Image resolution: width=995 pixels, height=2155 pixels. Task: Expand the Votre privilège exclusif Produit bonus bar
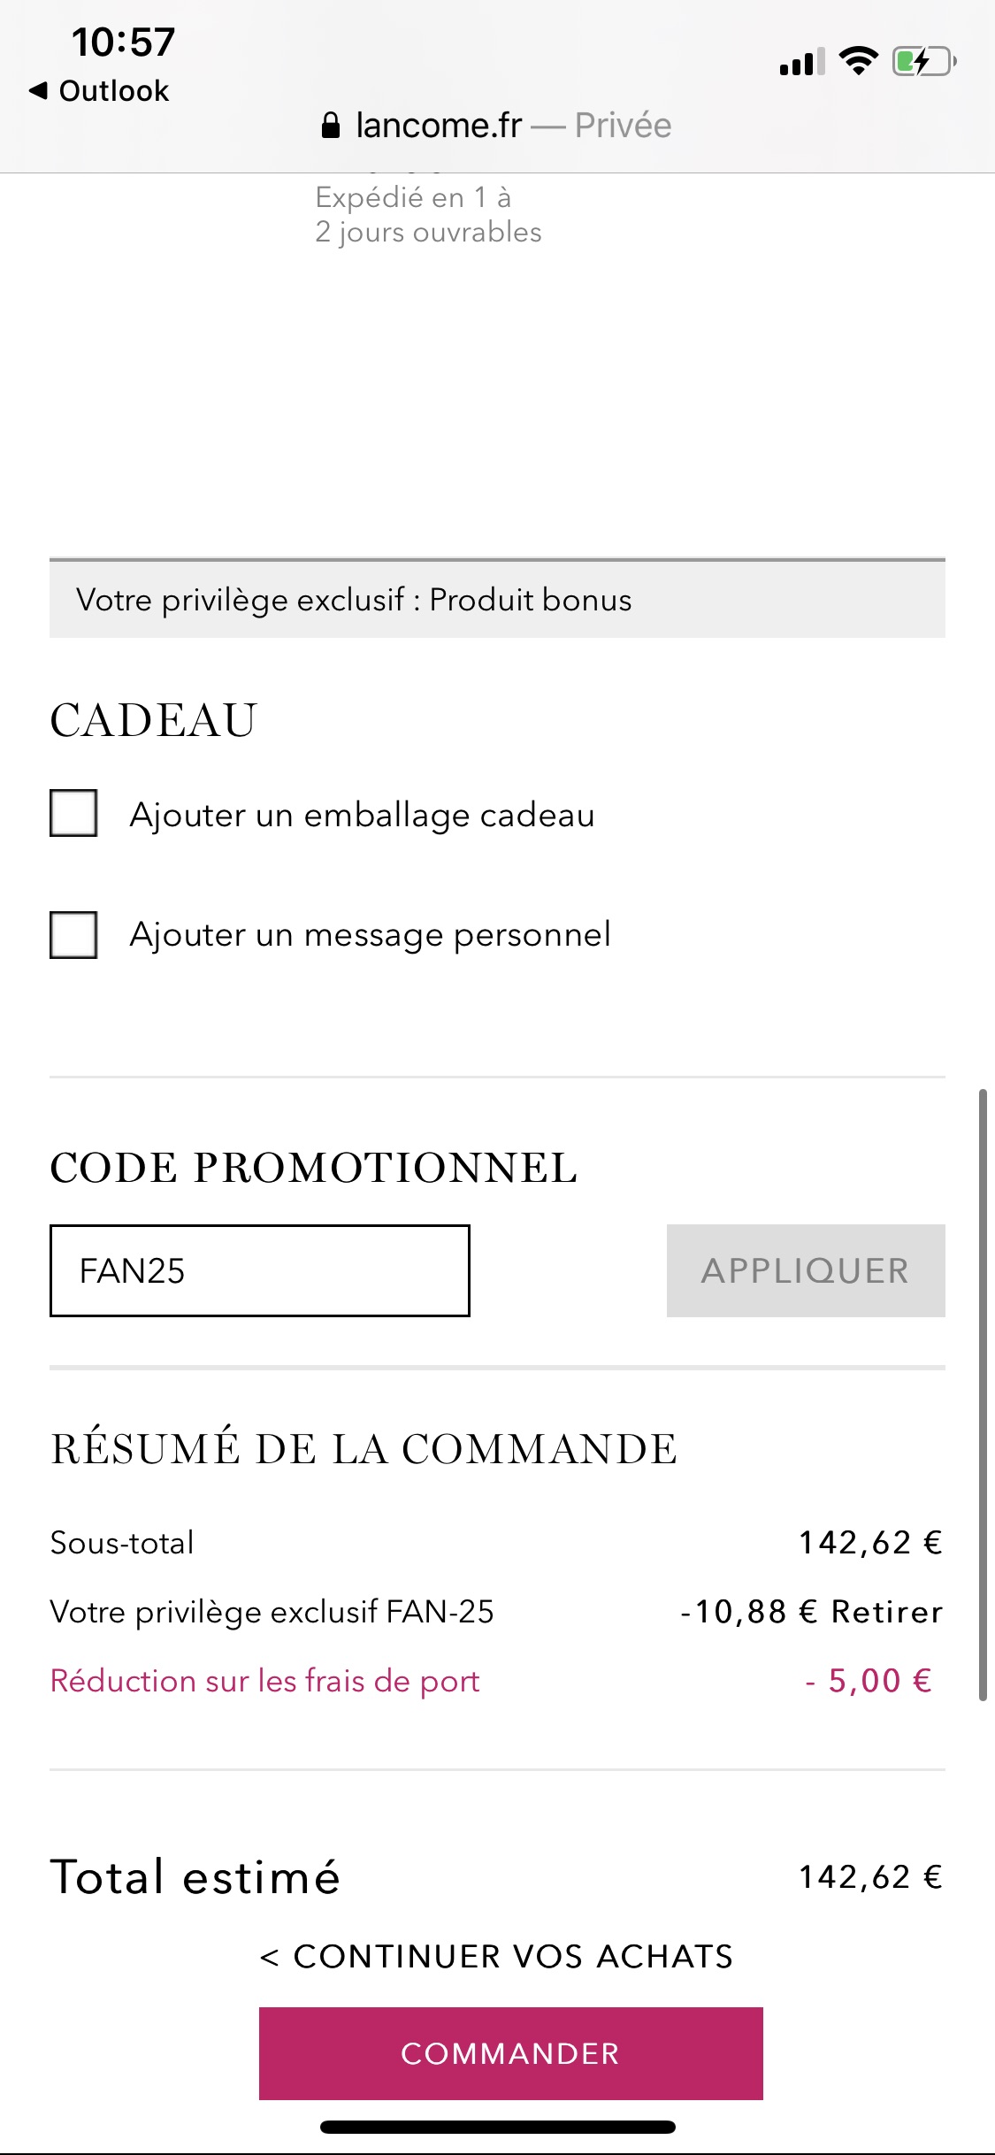click(497, 599)
